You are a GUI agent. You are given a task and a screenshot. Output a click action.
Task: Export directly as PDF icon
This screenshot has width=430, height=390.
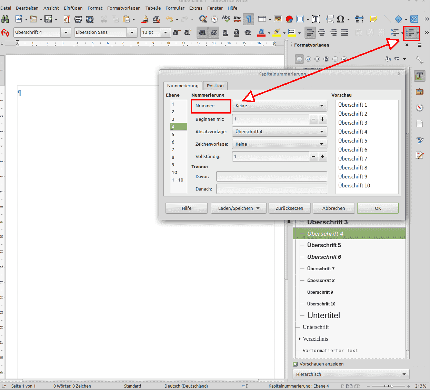(67, 19)
